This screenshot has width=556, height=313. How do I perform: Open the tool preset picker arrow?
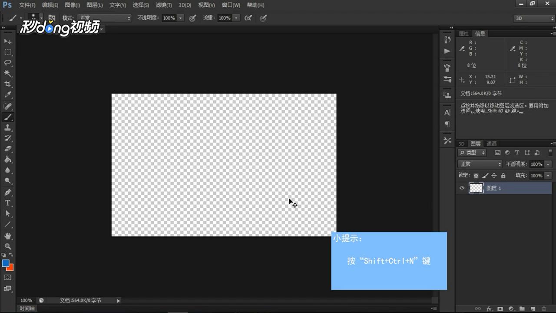tap(21, 18)
